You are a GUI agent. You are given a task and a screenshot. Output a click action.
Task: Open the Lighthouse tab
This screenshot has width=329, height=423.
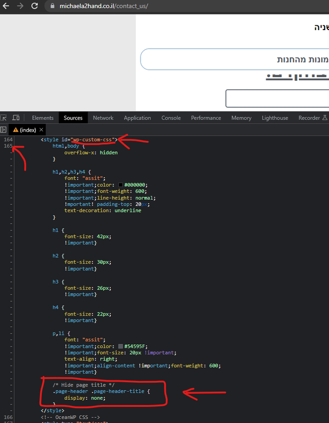275,118
